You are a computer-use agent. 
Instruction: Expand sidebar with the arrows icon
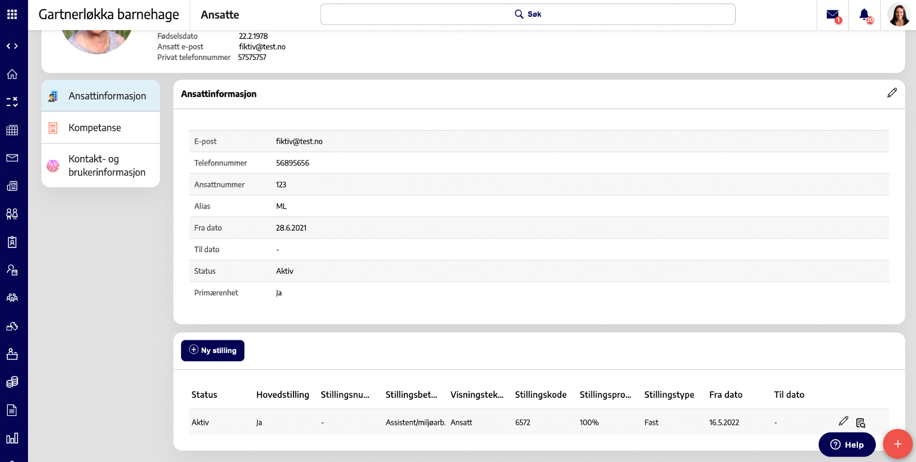(x=12, y=46)
